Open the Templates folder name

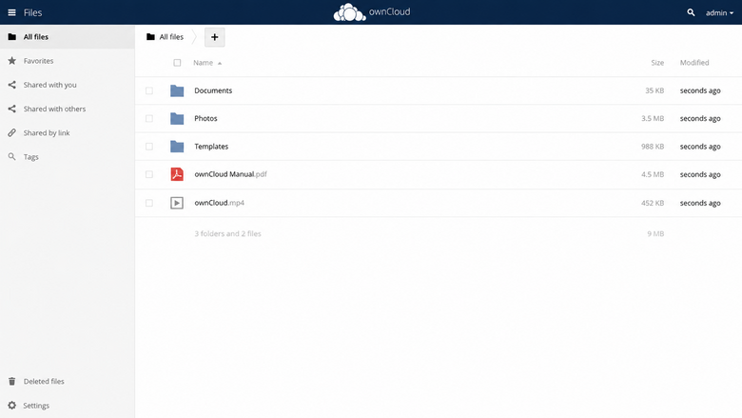pyautogui.click(x=211, y=147)
